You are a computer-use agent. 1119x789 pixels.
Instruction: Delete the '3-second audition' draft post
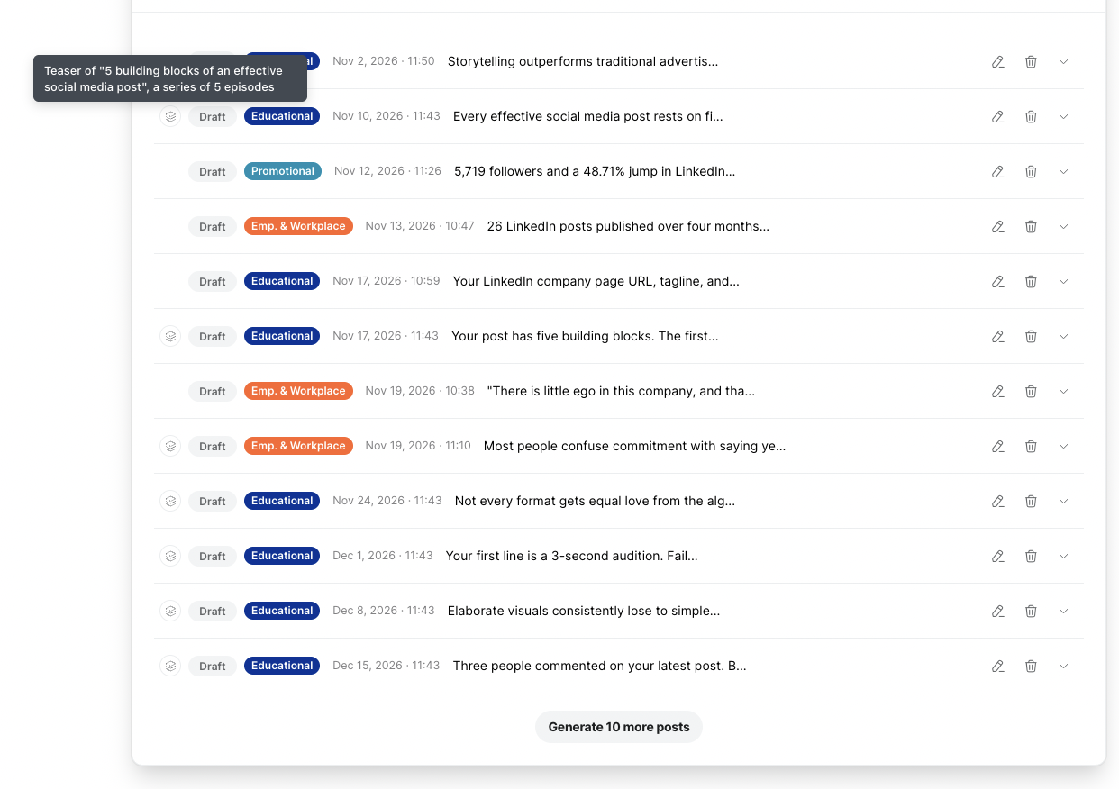click(1031, 557)
